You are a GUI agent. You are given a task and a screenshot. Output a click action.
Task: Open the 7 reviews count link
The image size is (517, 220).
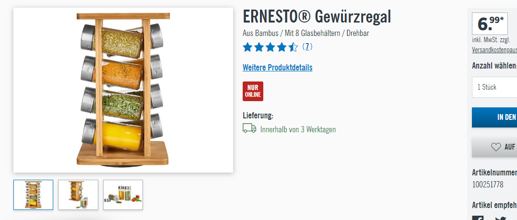point(307,47)
